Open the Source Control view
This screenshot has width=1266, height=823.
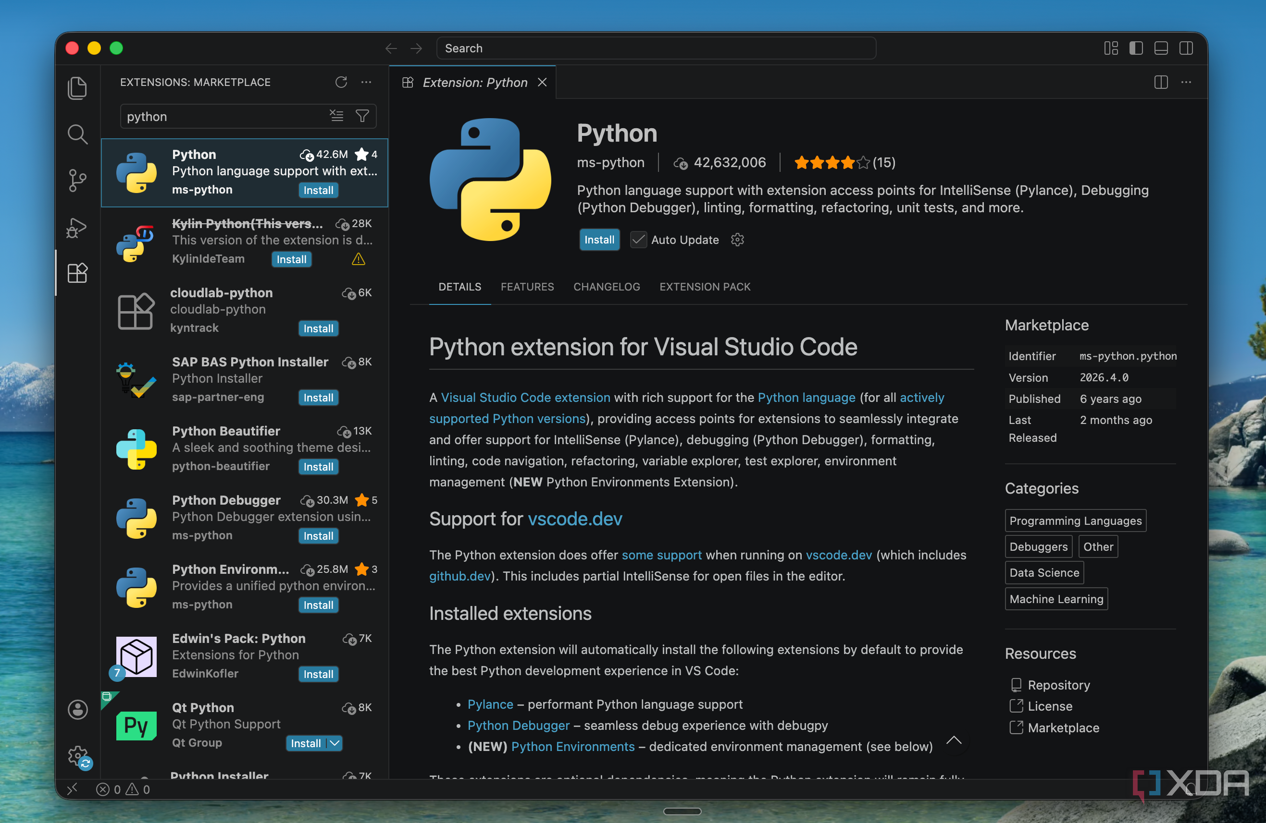(x=78, y=181)
